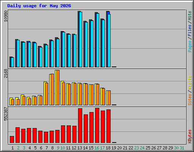The image size is (194, 152).
Task: Click day 29 on the x-axis
Action: point(171,148)
